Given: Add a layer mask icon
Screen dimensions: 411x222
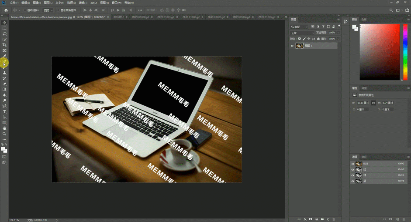Looking at the screenshot, I should coord(311,219).
